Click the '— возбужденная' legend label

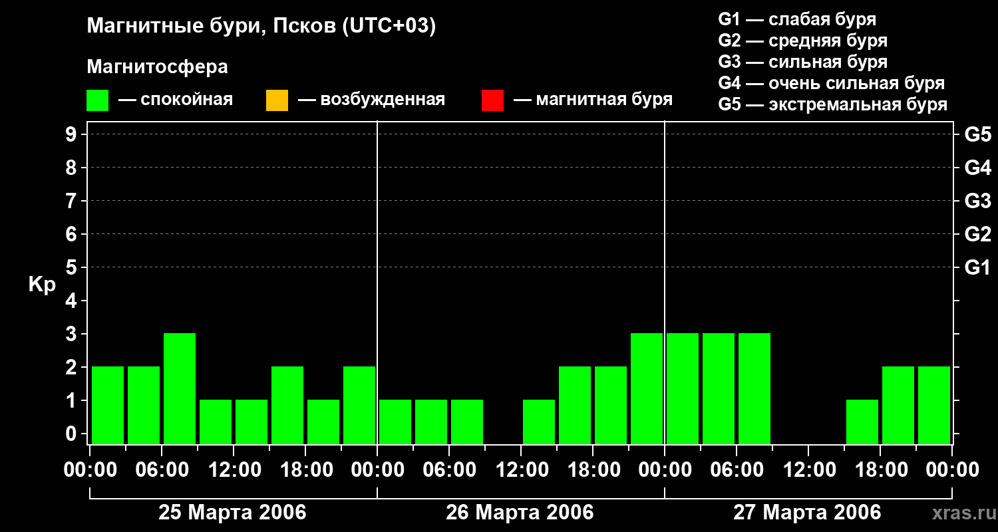pyautogui.click(x=371, y=100)
